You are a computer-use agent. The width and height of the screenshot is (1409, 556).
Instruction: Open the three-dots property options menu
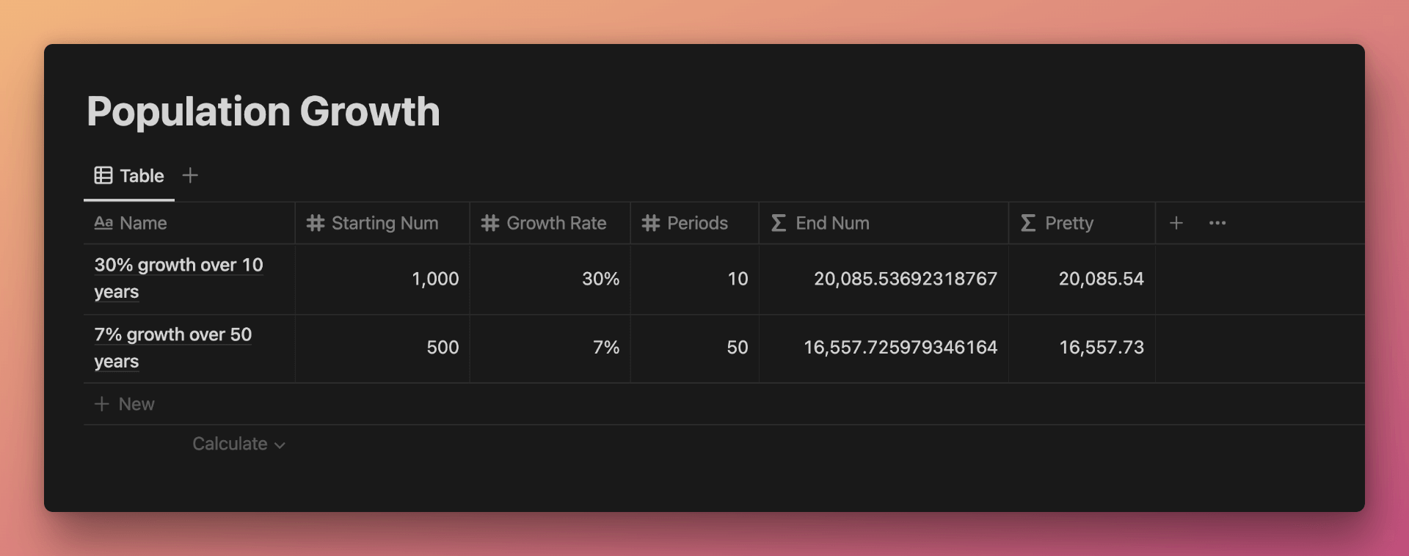[1217, 223]
